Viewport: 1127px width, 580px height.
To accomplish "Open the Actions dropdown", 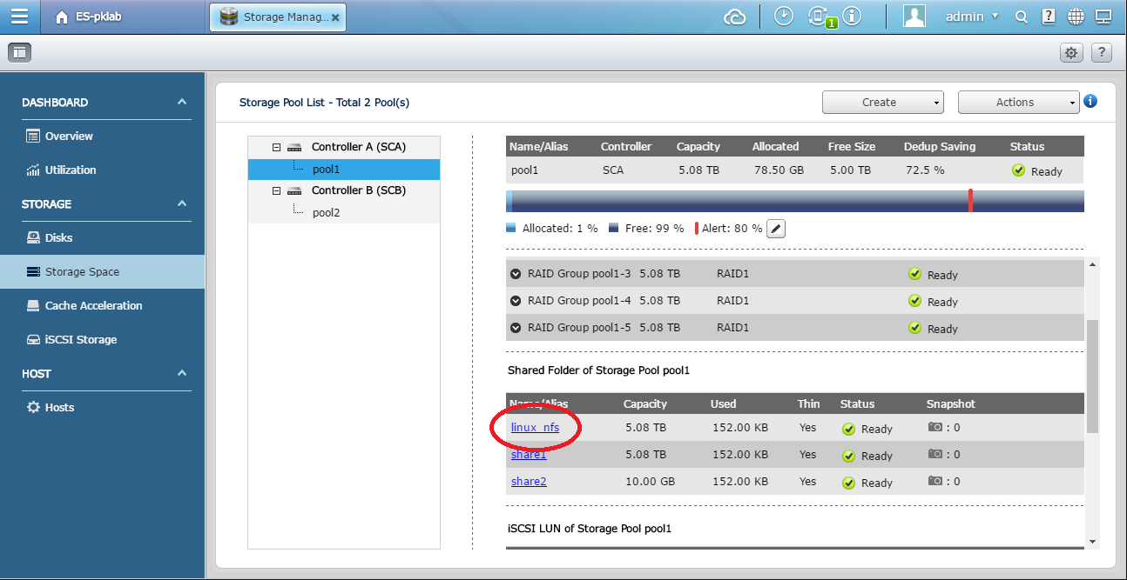I will tap(1018, 102).
